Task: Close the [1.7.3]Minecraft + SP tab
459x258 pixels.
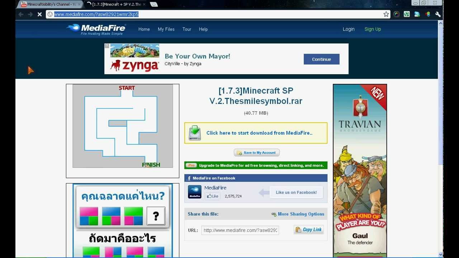Action: pyautogui.click(x=144, y=4)
